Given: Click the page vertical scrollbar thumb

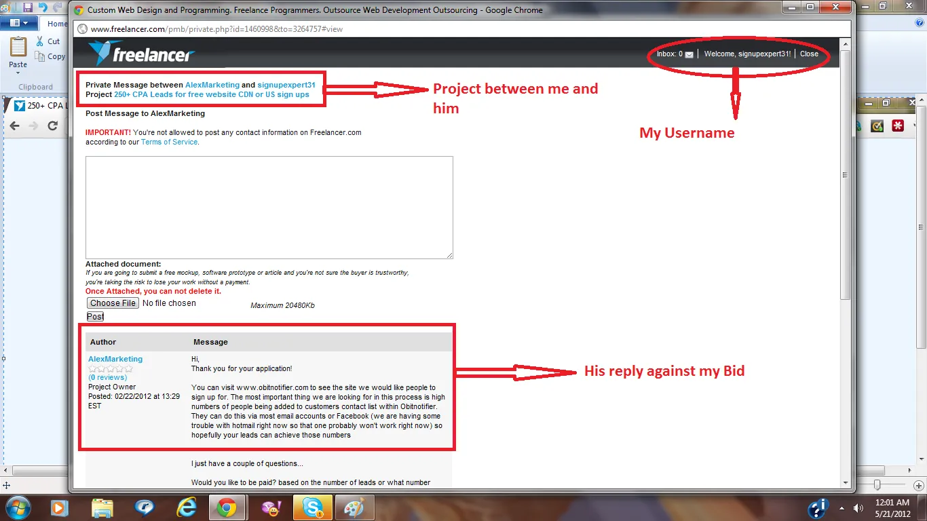Looking at the screenshot, I should [x=845, y=174].
